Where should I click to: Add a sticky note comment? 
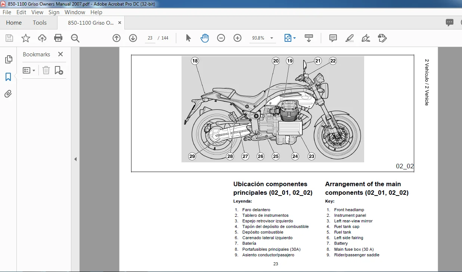click(333, 38)
